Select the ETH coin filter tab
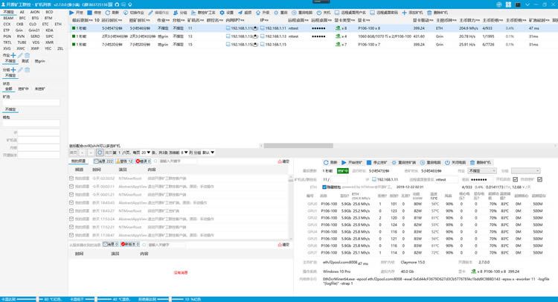This screenshot has width=558, height=302. pyautogui.click(x=58, y=25)
